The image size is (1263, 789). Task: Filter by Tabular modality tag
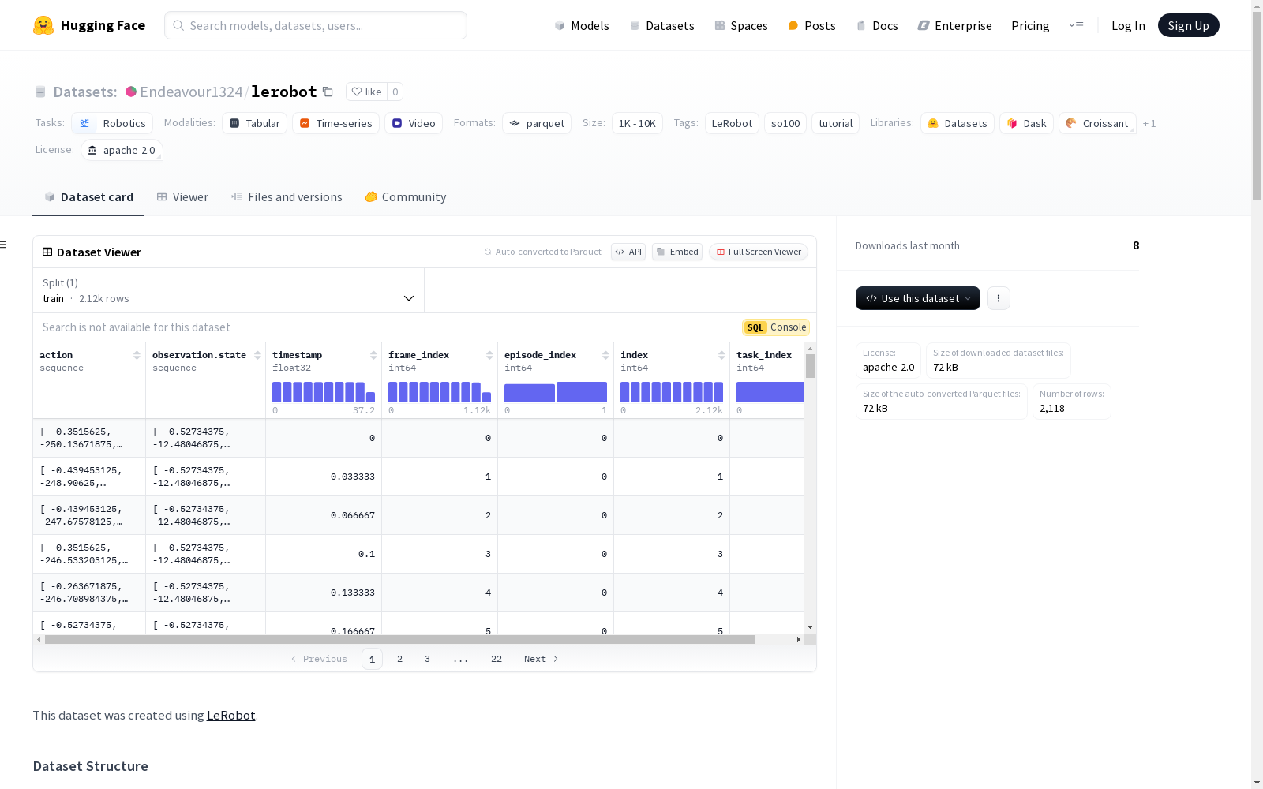tap(254, 123)
